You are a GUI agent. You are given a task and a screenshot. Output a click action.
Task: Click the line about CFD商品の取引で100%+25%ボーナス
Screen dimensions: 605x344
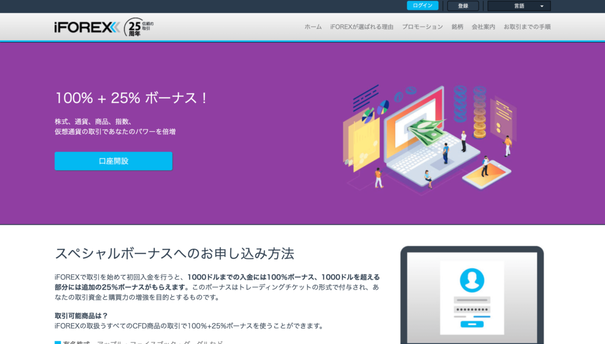coord(189,326)
